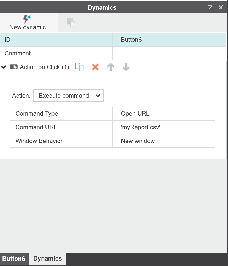The height and width of the screenshot is (266, 228).
Task: Click the empty Comment value field
Action: click(169, 54)
